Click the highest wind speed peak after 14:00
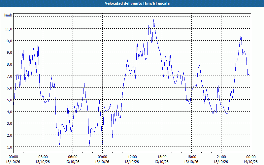Viewport: 264px width, 165px height. [x=153, y=20]
